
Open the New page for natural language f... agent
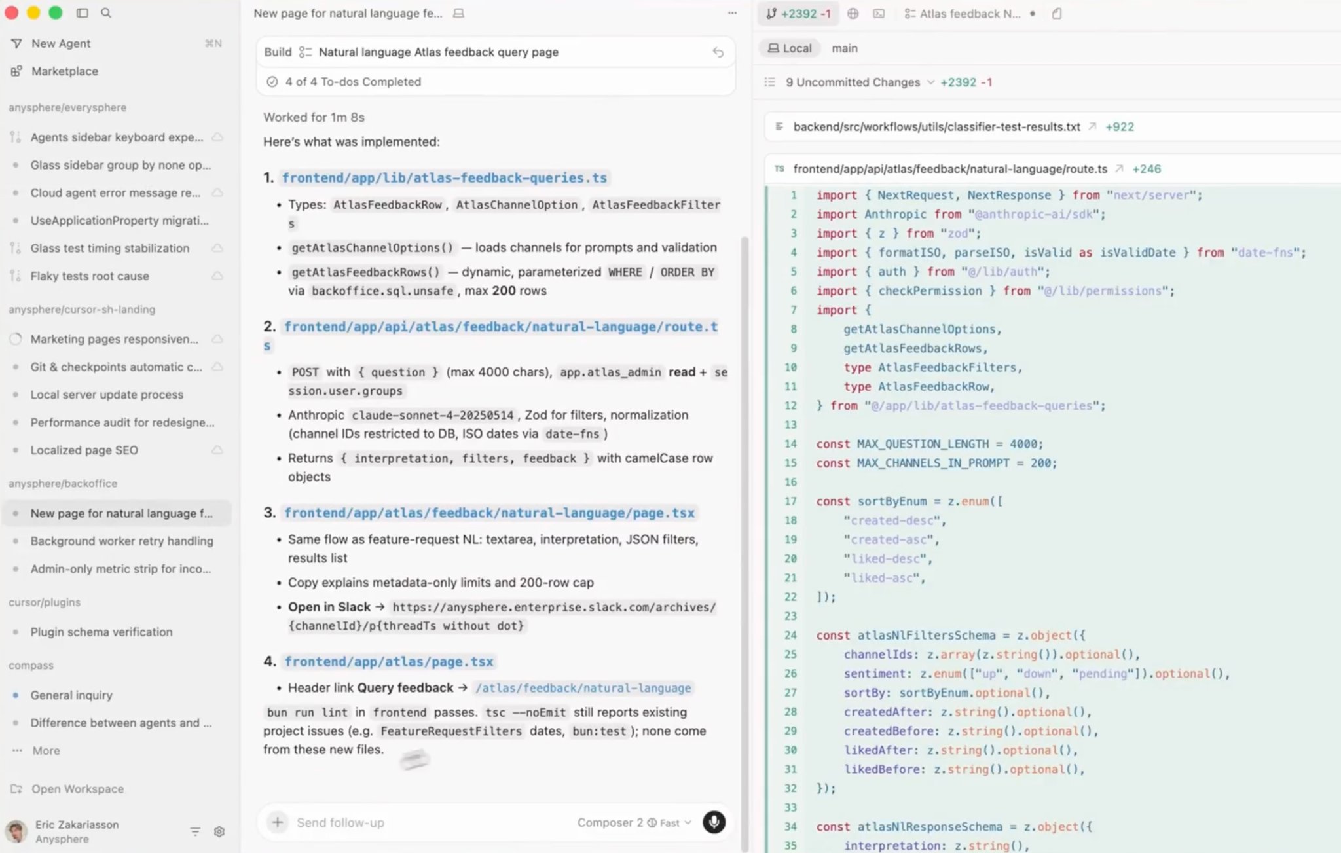point(117,513)
